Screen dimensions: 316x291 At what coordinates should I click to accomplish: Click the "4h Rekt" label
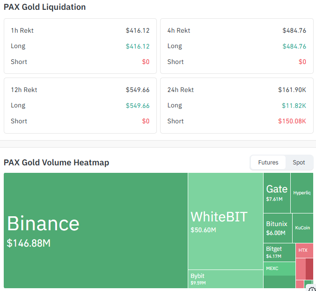(179, 30)
